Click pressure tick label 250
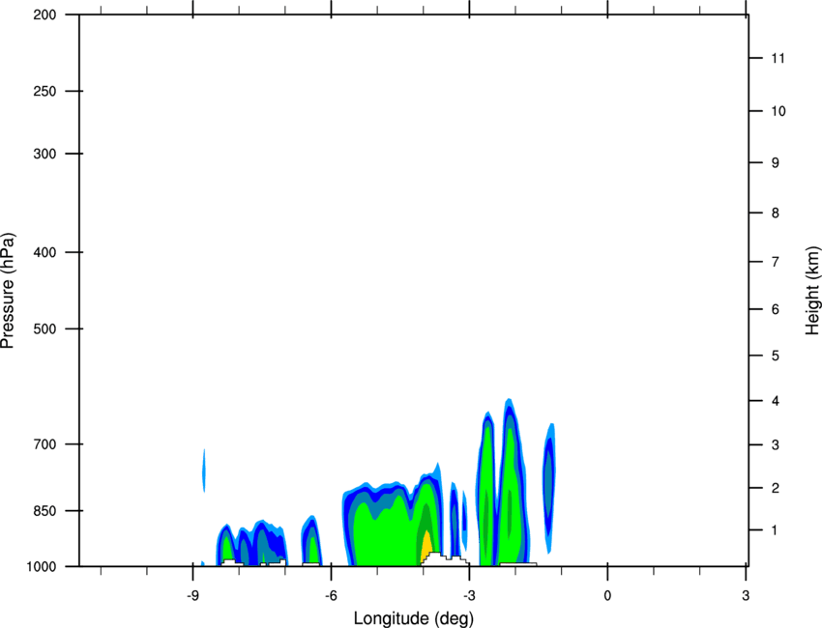 [x=44, y=91]
